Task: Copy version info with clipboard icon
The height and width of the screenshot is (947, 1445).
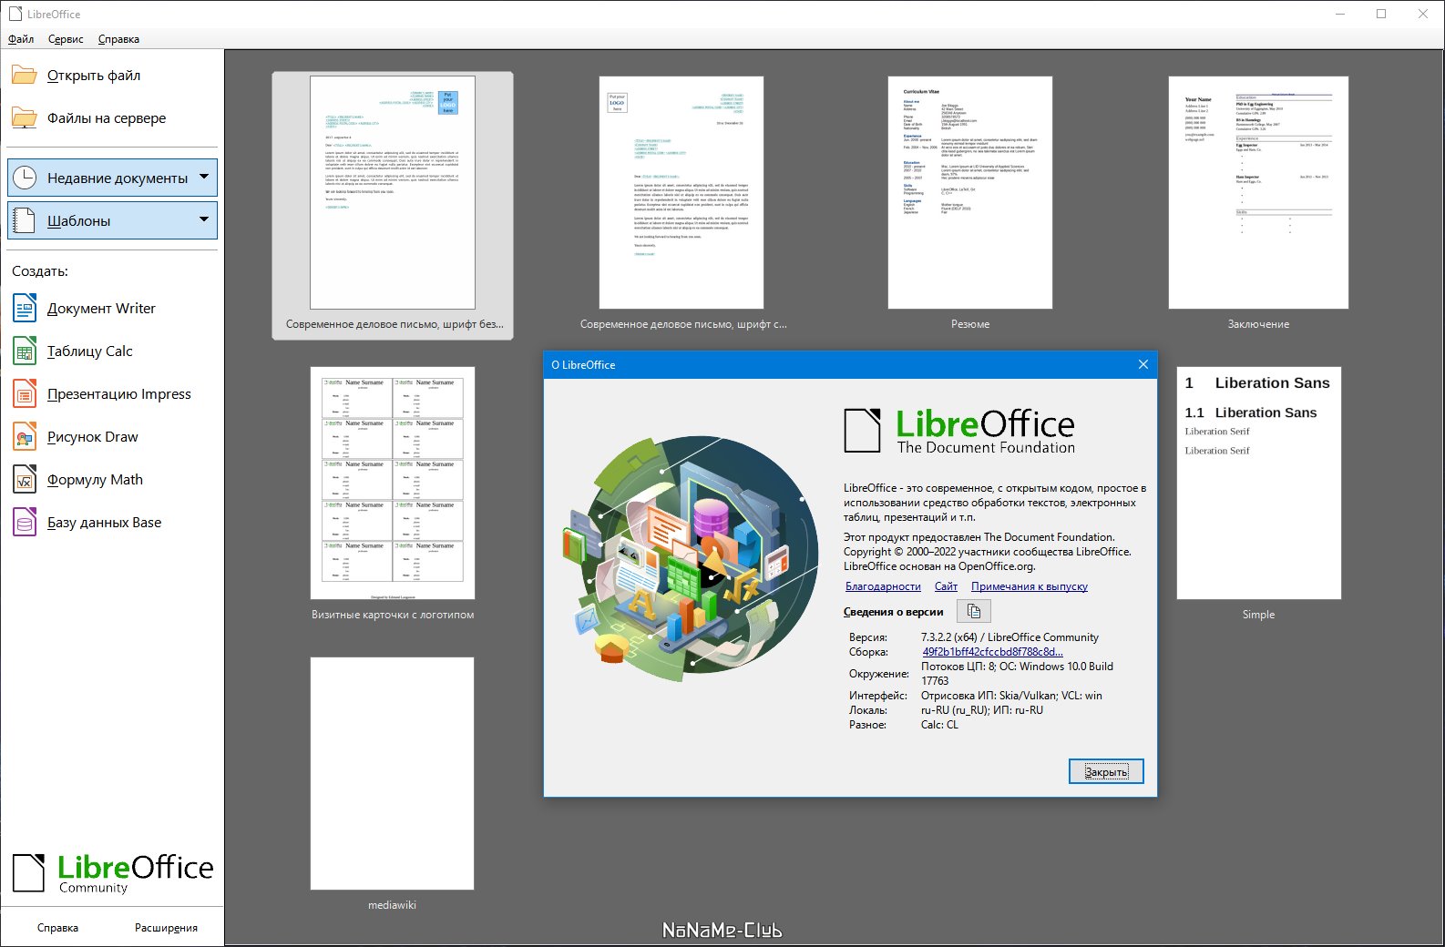Action: click(973, 612)
